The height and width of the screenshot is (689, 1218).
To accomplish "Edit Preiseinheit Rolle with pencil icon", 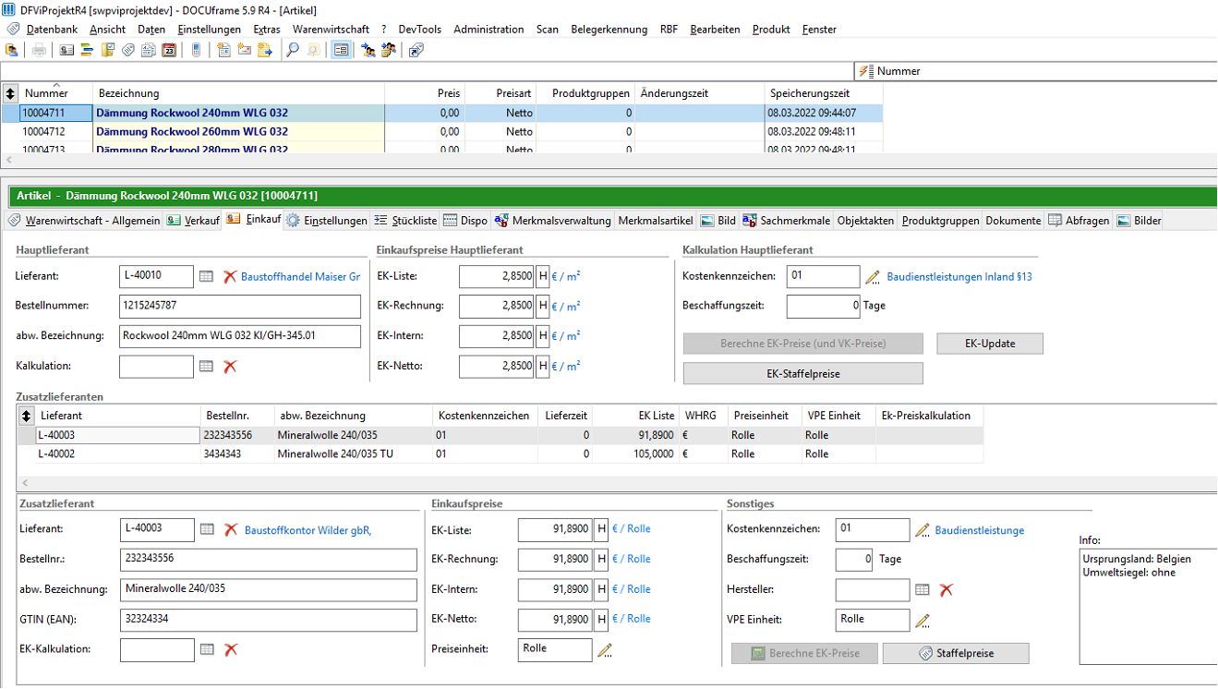I will pyautogui.click(x=605, y=649).
